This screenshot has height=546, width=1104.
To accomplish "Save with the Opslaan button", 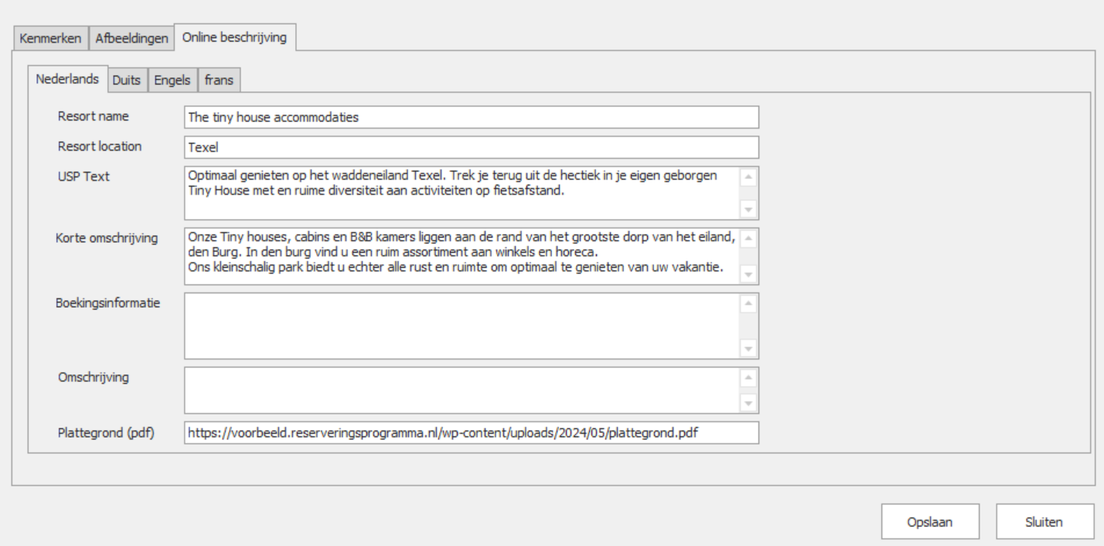I will coord(930,521).
